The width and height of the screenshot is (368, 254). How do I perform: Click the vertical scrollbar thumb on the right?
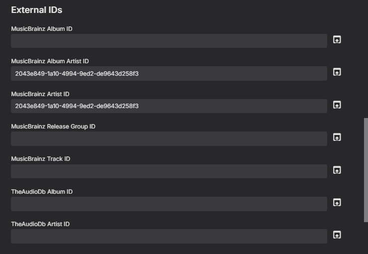coord(366,169)
